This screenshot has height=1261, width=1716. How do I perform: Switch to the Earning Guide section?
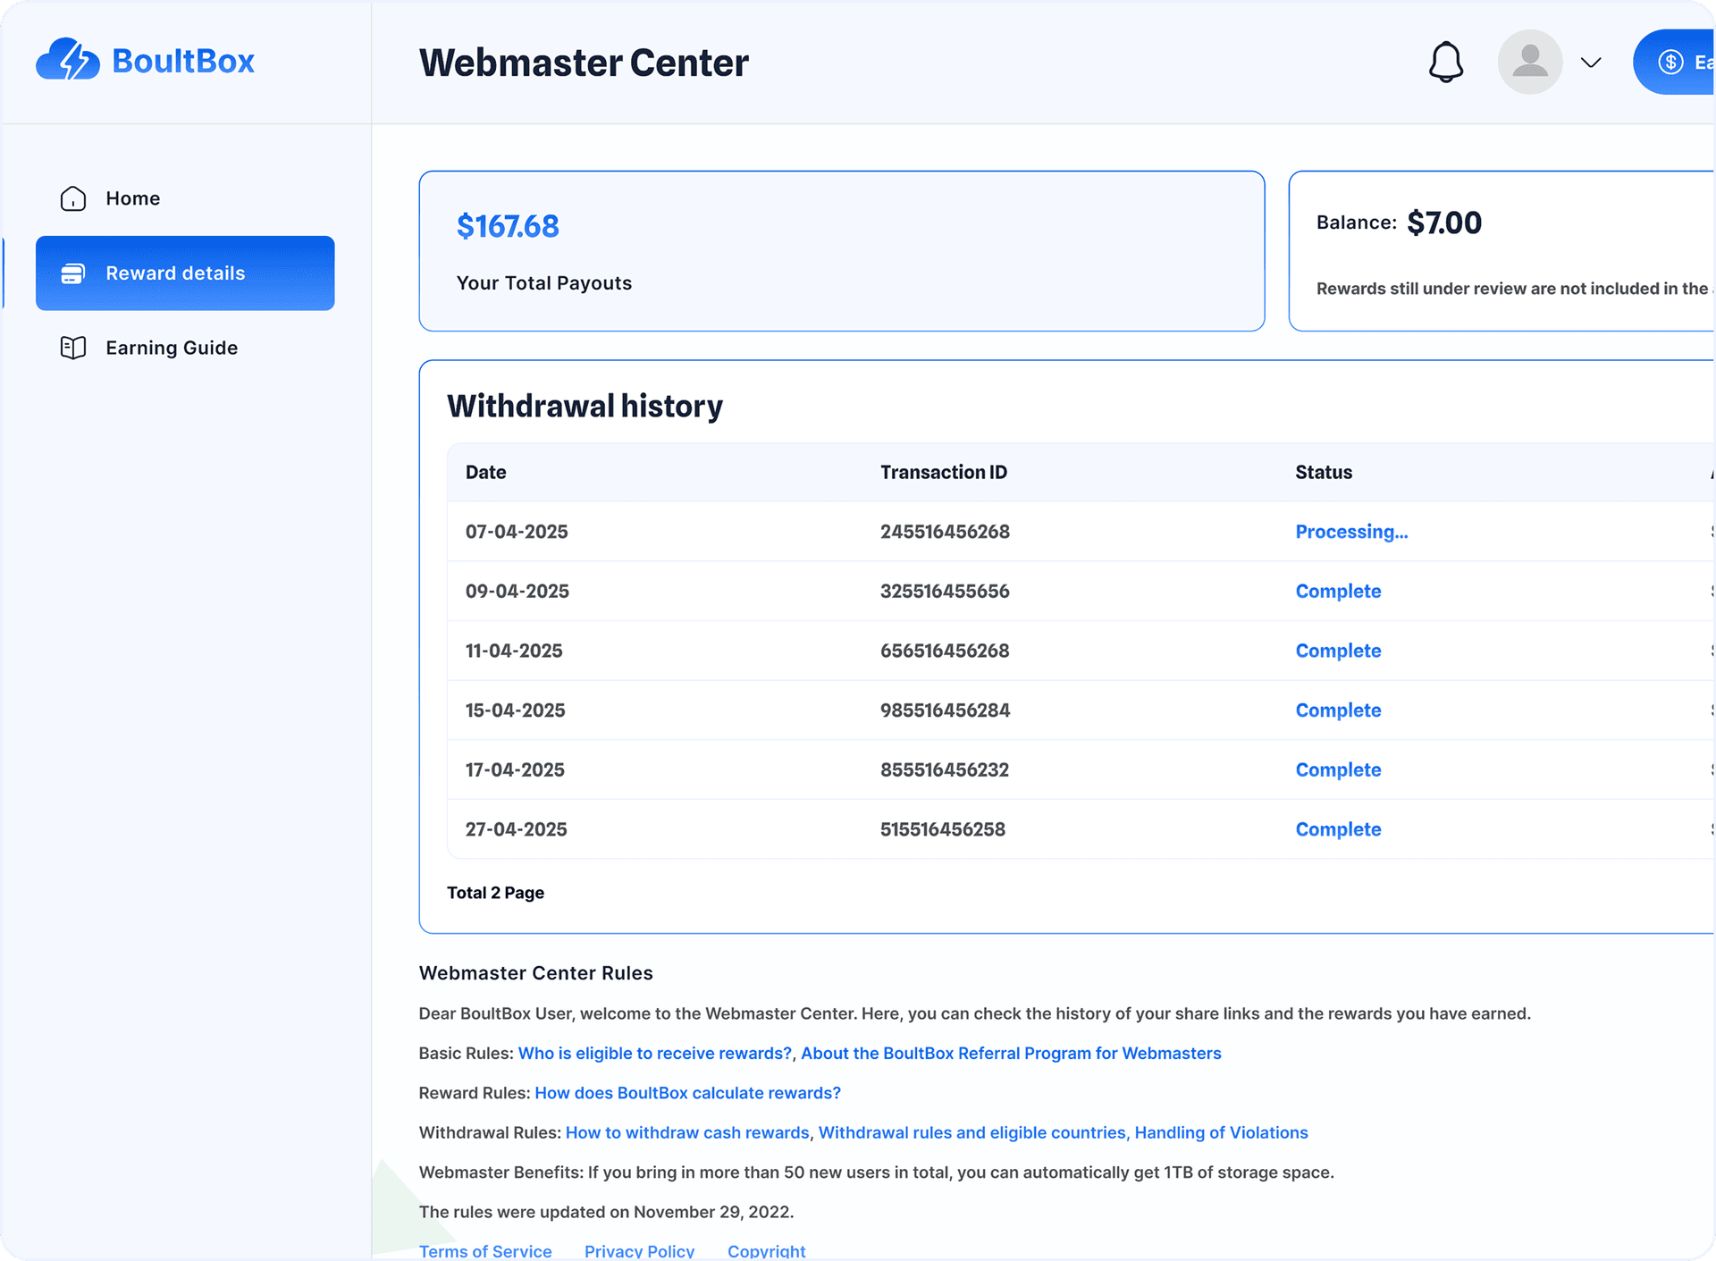171,348
